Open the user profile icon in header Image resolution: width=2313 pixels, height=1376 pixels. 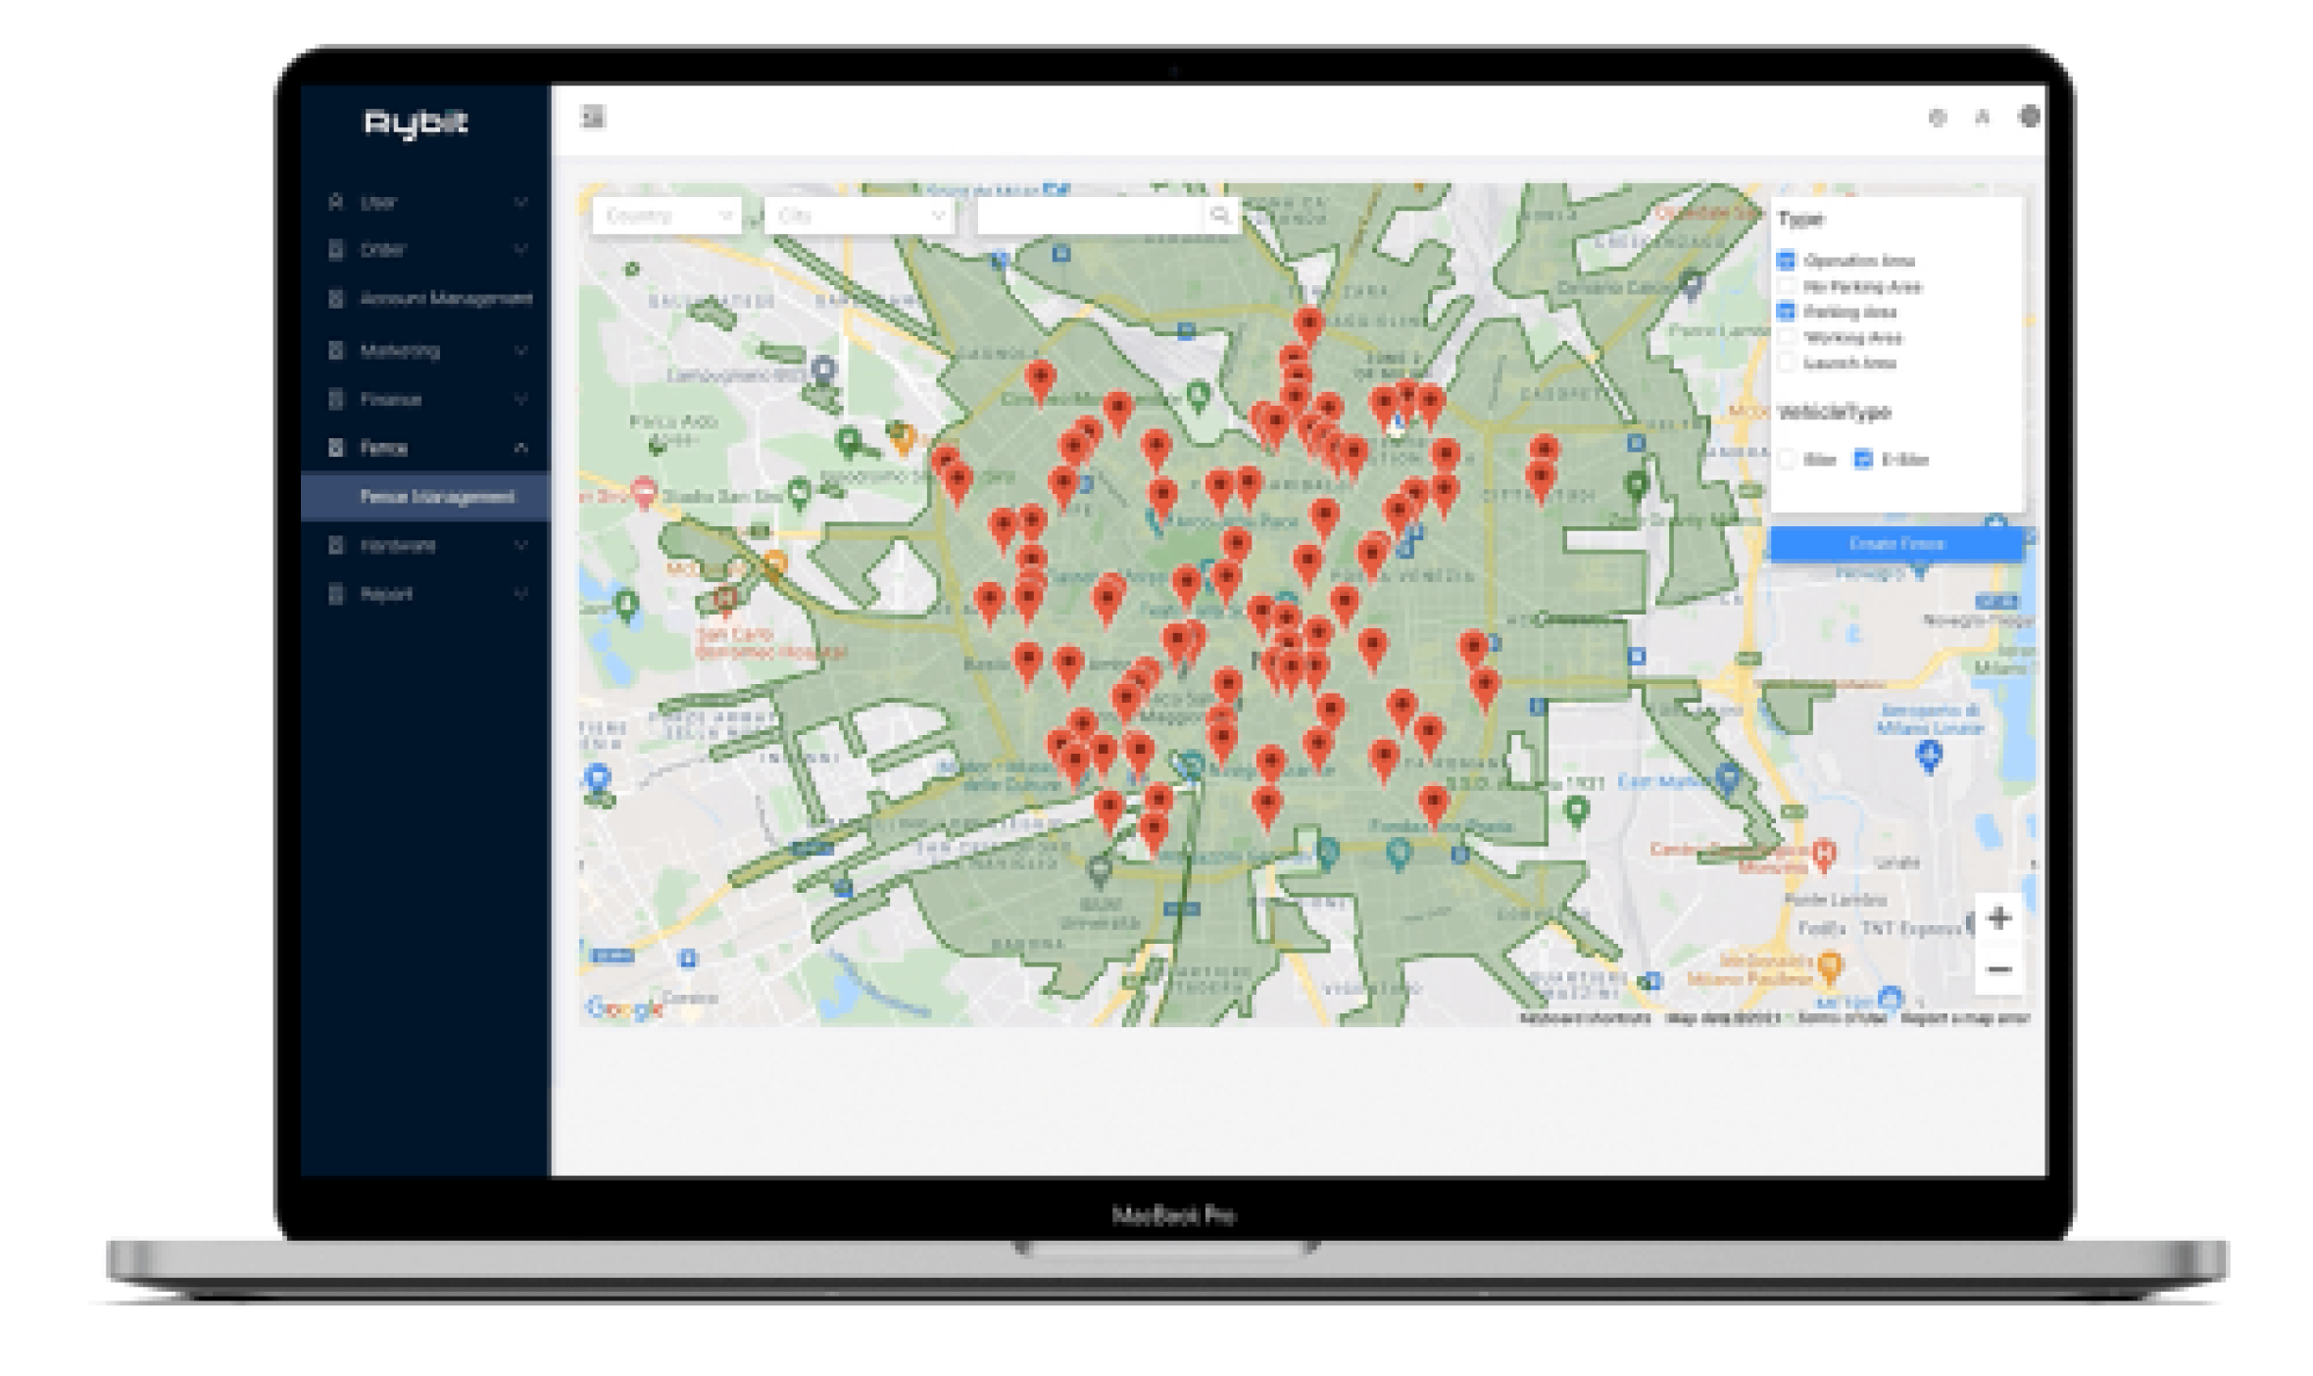(x=1982, y=118)
